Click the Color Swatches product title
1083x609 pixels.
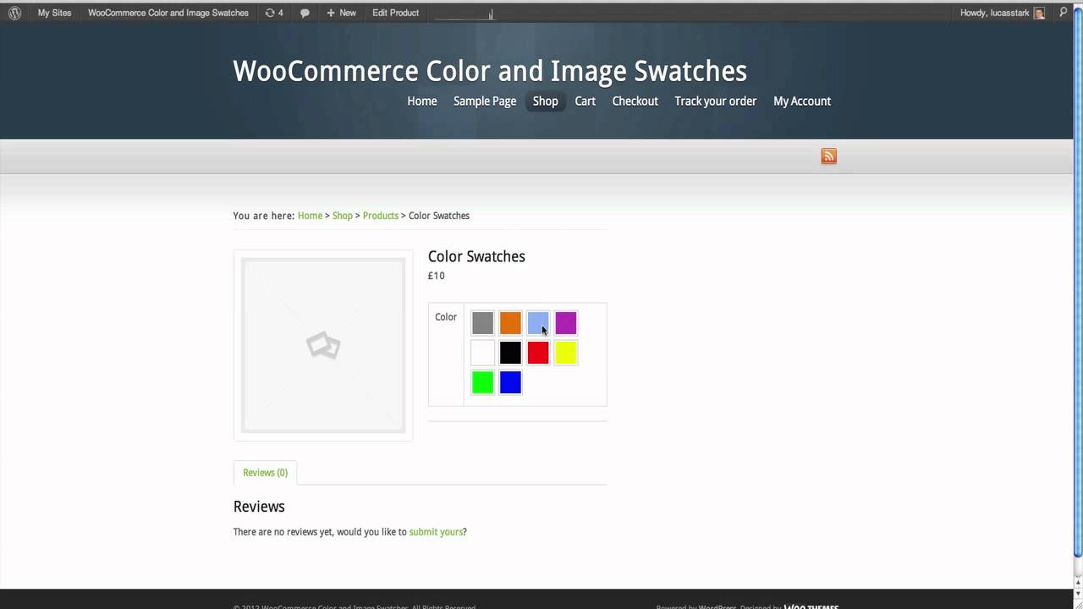(476, 256)
